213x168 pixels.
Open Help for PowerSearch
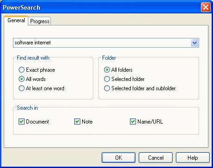tap(193, 158)
